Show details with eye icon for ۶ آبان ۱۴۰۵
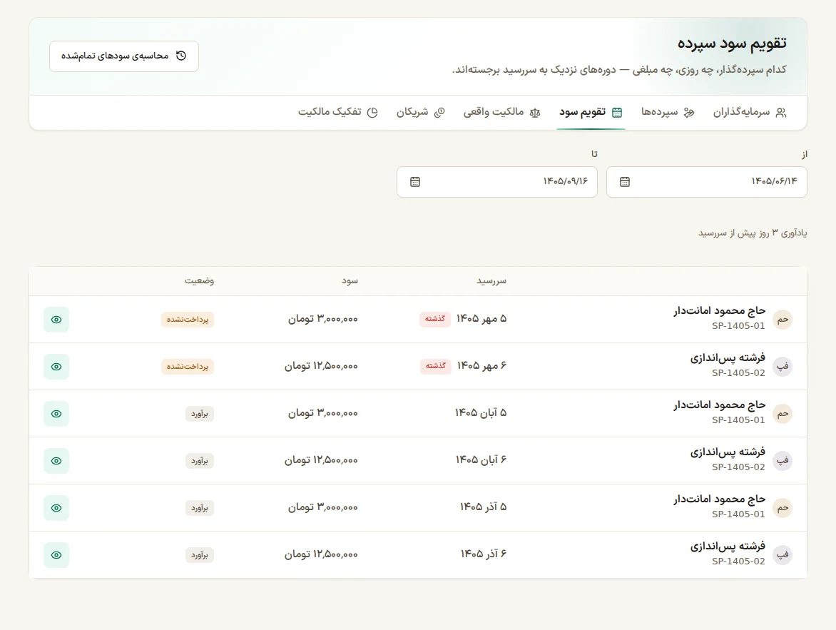The height and width of the screenshot is (630, 836). click(x=56, y=461)
